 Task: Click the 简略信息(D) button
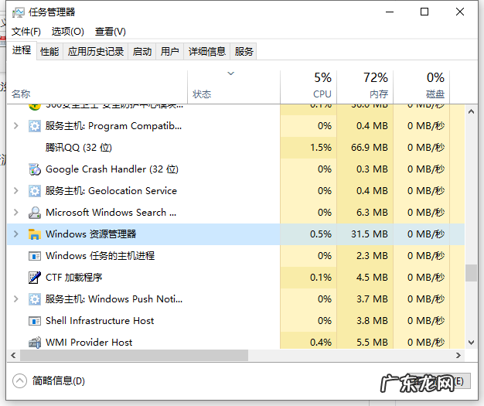49,380
